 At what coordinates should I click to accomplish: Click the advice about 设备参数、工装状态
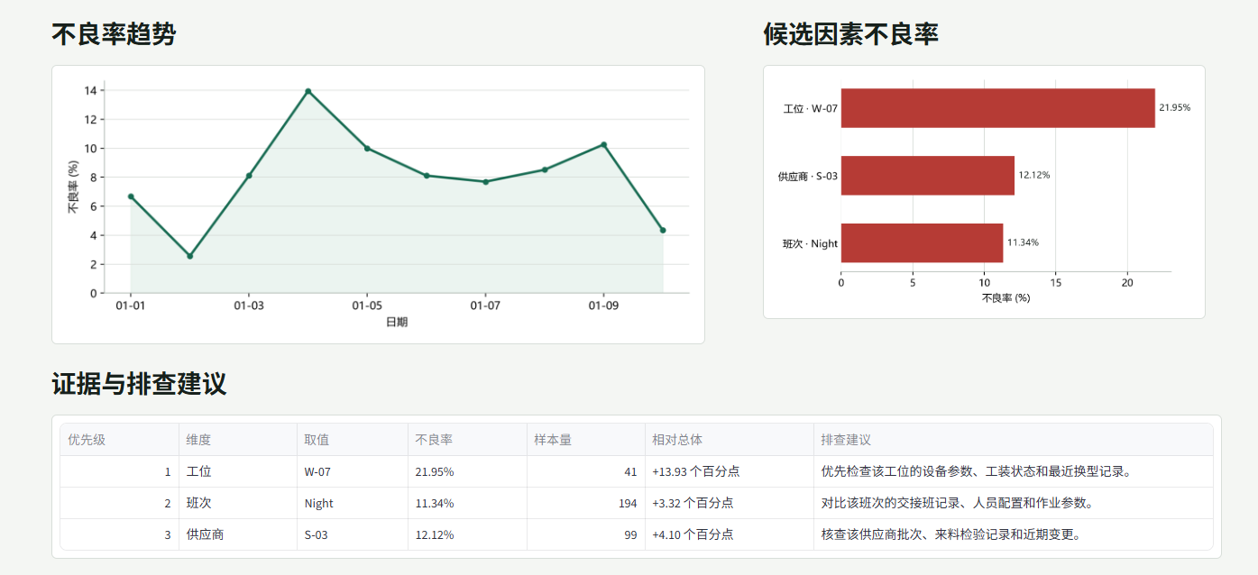coord(1014,471)
